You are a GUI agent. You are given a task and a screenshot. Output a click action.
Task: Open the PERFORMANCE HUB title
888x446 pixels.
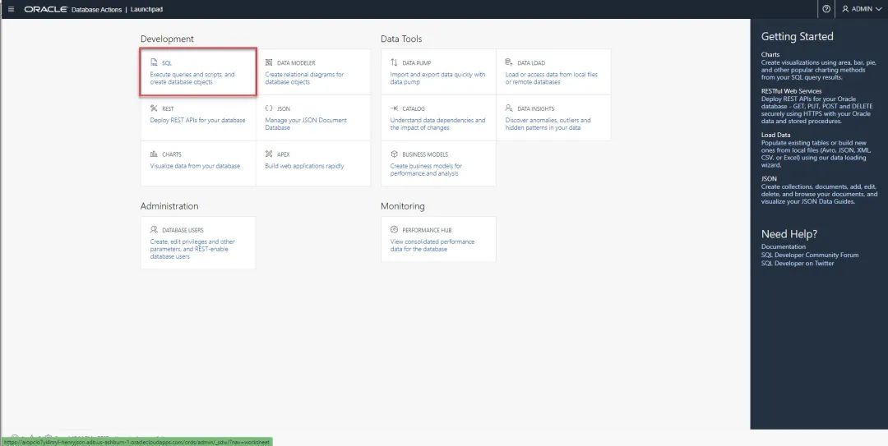click(427, 230)
